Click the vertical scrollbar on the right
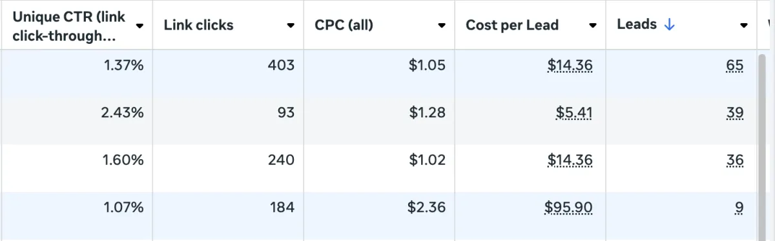This screenshot has height=241, width=775. [762, 145]
